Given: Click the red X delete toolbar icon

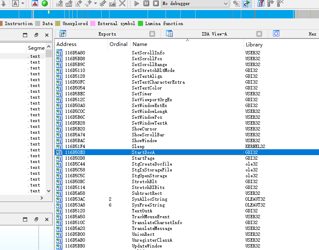Looking at the screenshot, I should pyautogui.click(x=122, y=3).
